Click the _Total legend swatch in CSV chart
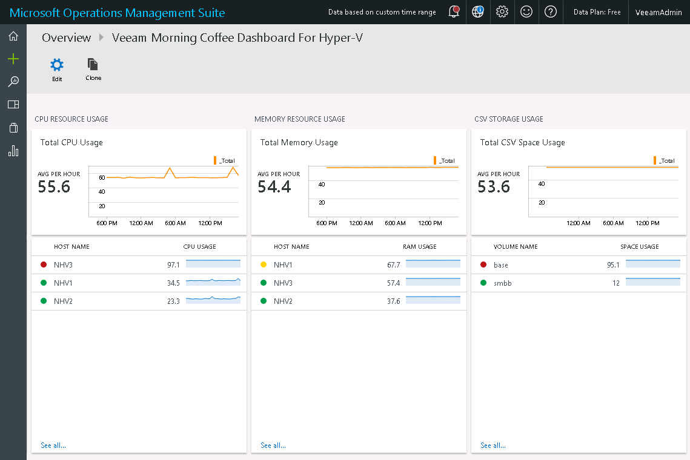This screenshot has width=690, height=460. click(655, 160)
